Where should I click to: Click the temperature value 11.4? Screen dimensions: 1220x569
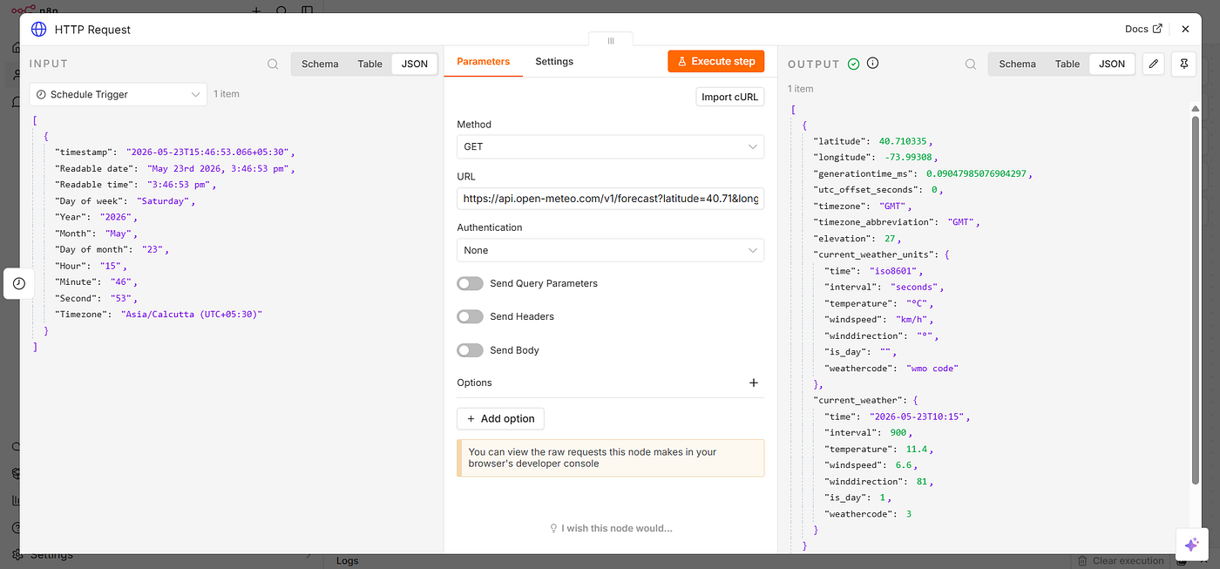pyautogui.click(x=917, y=449)
